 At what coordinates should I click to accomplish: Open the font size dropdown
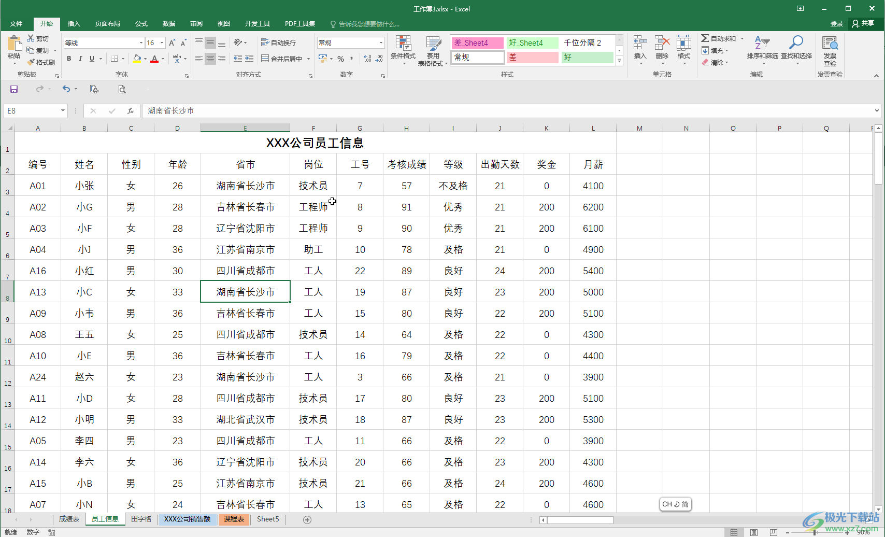click(162, 43)
